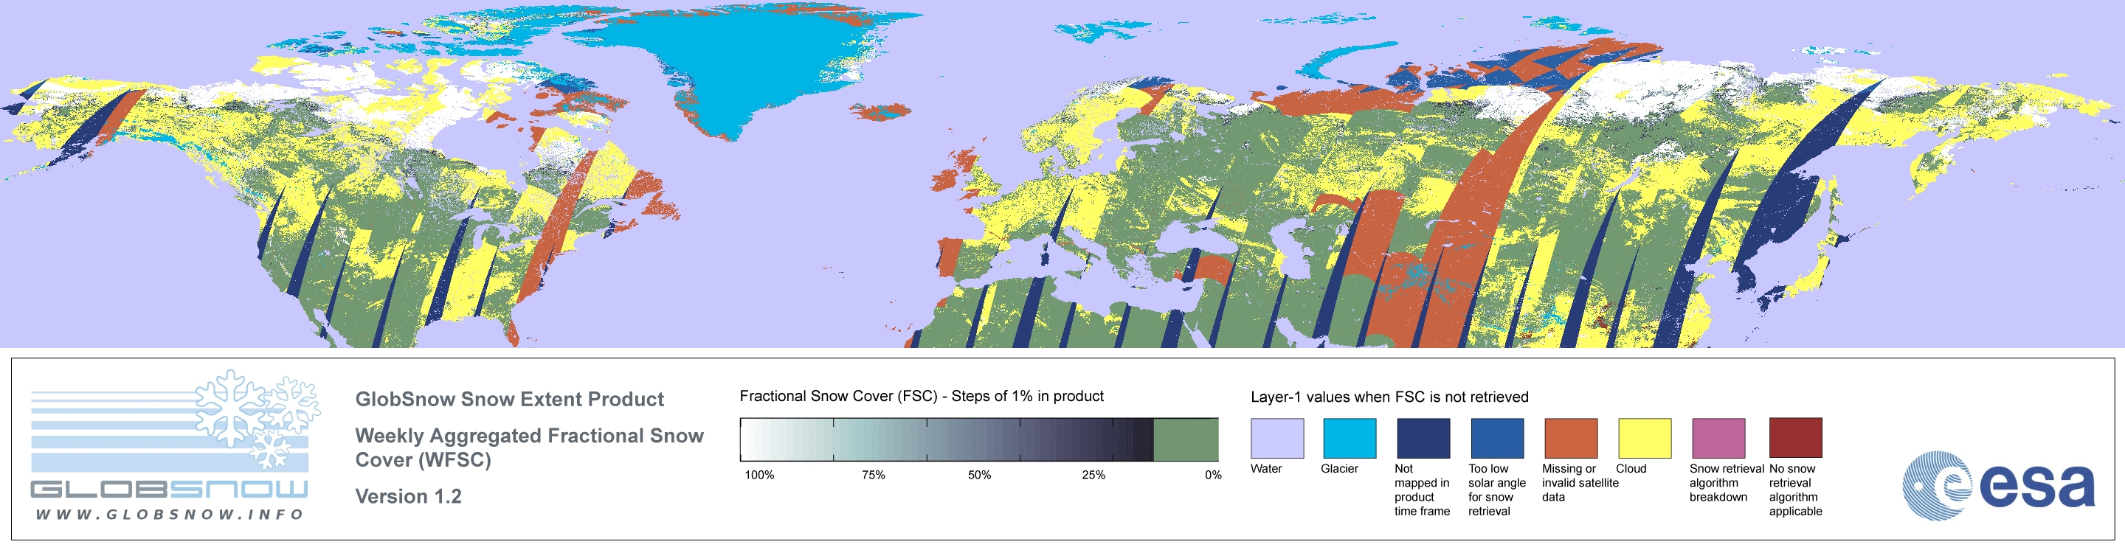Click the GLOBSNOW wordmark text
This screenshot has height=550, width=2125.
click(169, 490)
